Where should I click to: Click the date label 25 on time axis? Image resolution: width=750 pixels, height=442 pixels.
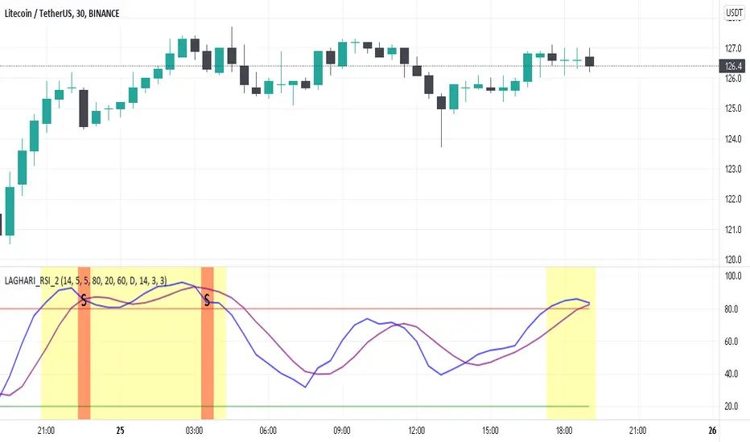click(x=120, y=431)
